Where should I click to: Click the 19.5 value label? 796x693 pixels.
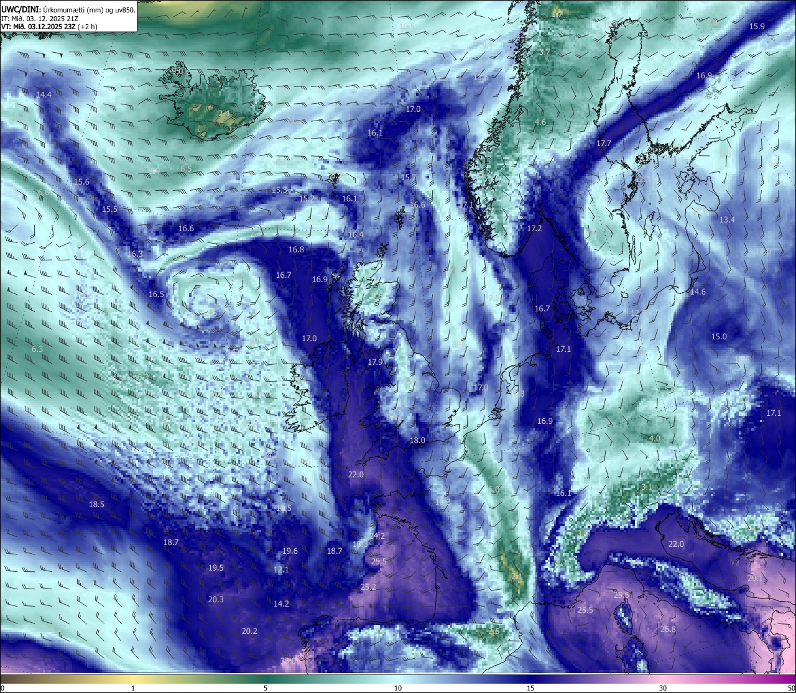coord(216,568)
